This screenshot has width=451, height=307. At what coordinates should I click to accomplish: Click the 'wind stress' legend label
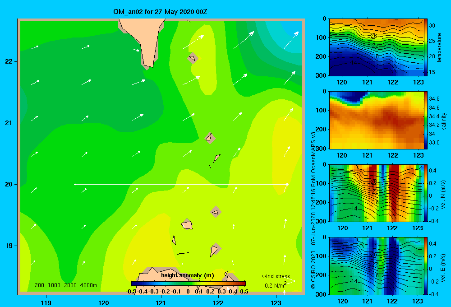[x=276, y=276]
